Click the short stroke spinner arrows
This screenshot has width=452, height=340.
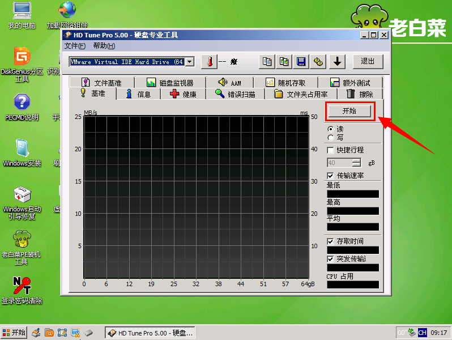357,163
